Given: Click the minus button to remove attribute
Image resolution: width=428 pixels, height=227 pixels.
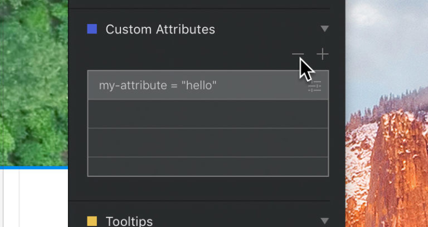Looking at the screenshot, I should [298, 55].
